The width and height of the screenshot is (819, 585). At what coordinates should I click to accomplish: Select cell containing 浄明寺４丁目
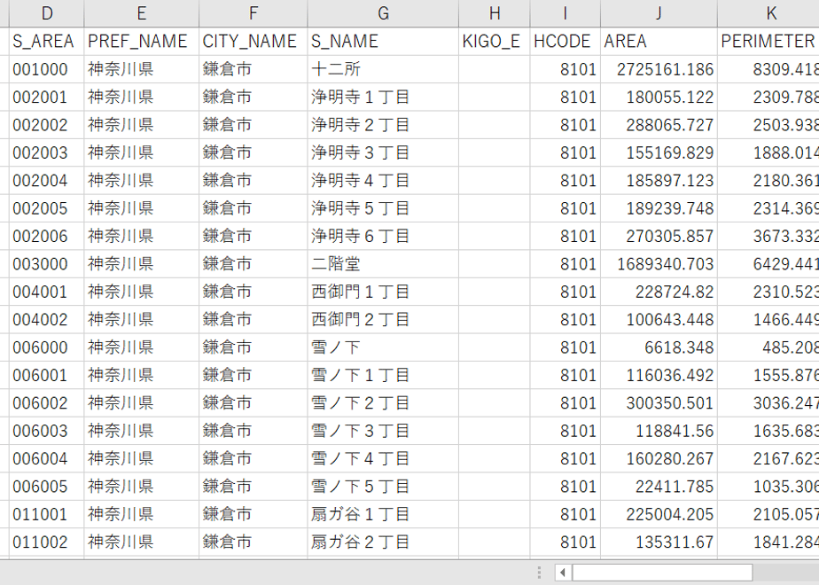(x=384, y=180)
